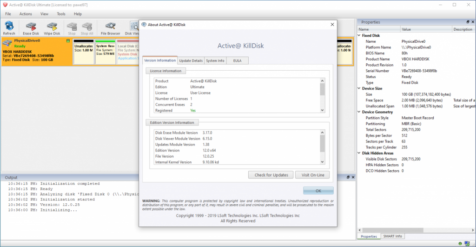Confirm the About dialog with OK
This screenshot has width=476, height=247.
318,191
